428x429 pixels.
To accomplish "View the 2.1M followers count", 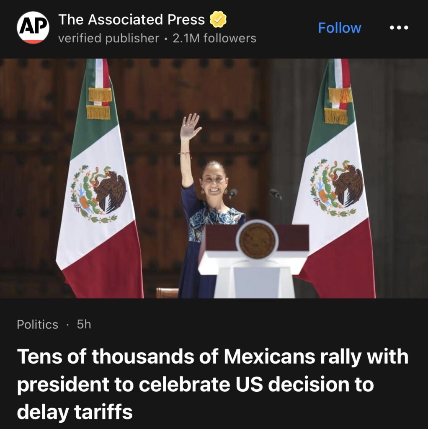I will (x=214, y=38).
